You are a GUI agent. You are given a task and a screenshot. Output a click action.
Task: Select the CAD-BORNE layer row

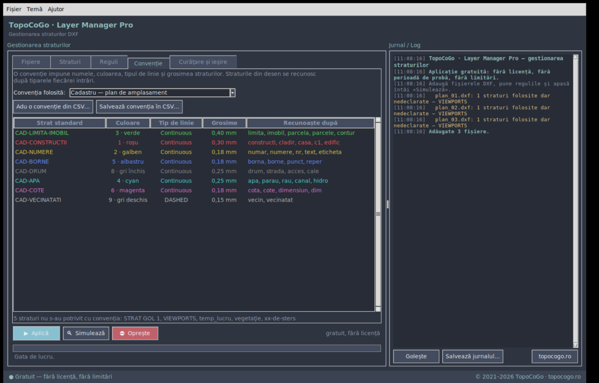coord(194,161)
